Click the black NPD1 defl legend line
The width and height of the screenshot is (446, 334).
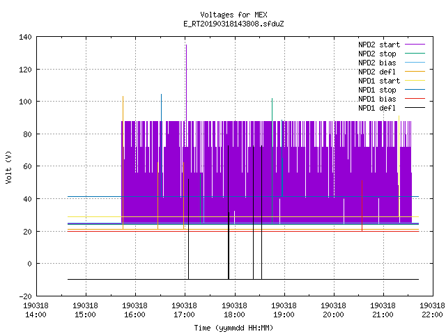(415, 108)
